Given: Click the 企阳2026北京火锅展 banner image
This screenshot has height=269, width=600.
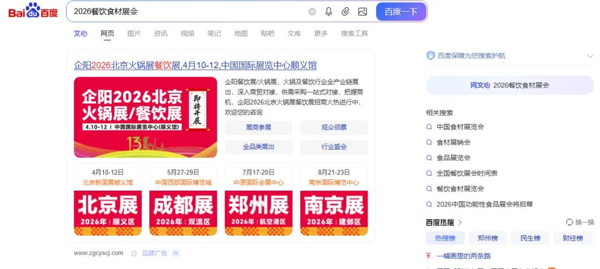Looking at the screenshot, I should 146,117.
